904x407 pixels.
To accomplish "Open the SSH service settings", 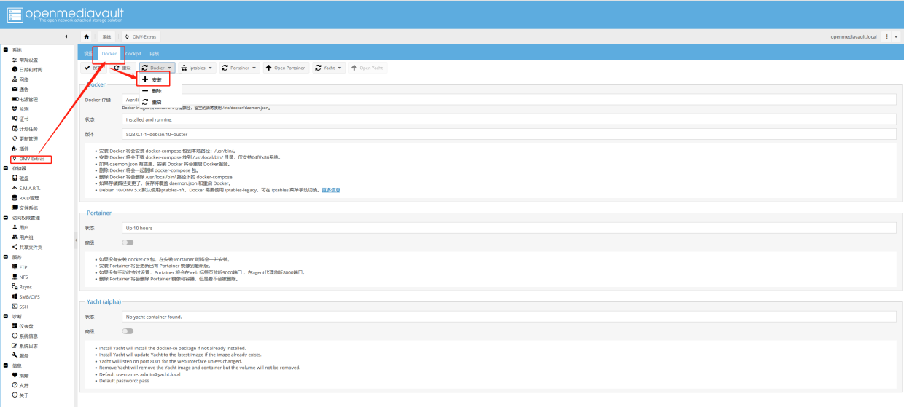I will click(24, 307).
